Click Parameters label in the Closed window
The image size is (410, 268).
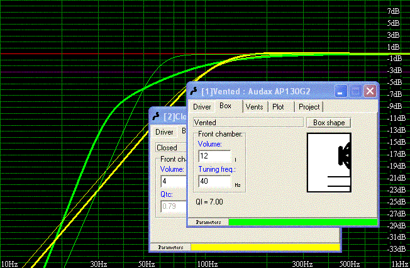tap(170, 247)
